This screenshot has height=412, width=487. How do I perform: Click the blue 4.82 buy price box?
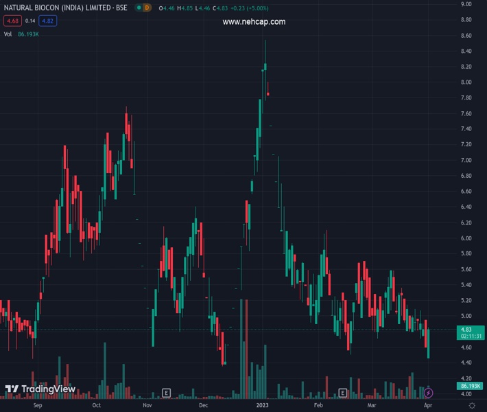click(47, 21)
